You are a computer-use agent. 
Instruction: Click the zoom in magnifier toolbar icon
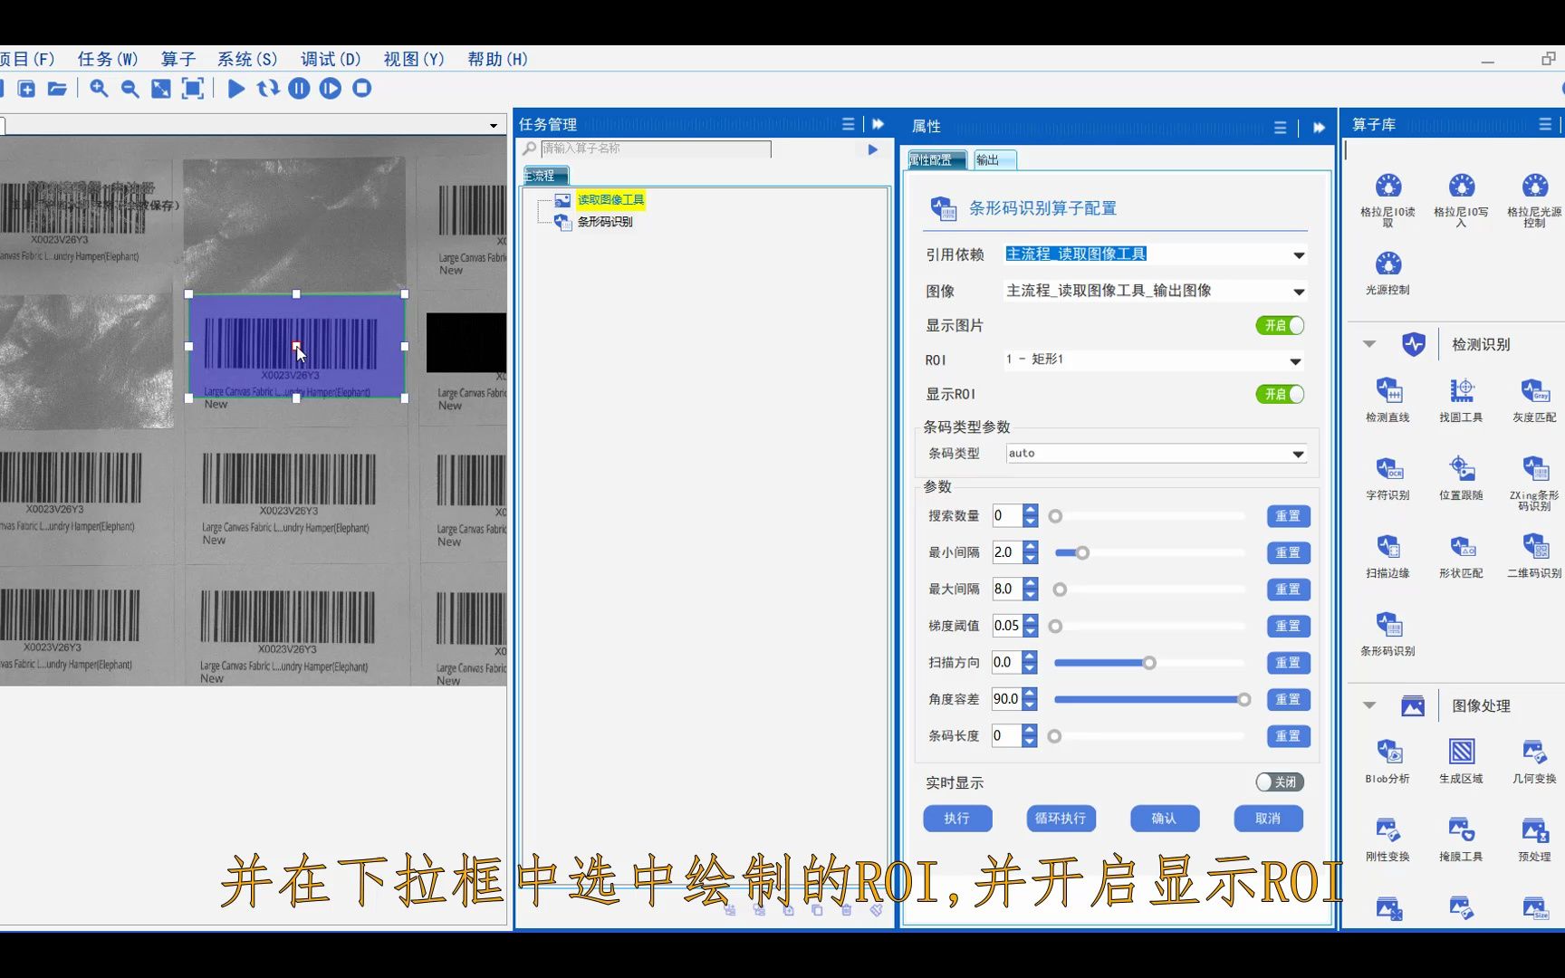99,89
